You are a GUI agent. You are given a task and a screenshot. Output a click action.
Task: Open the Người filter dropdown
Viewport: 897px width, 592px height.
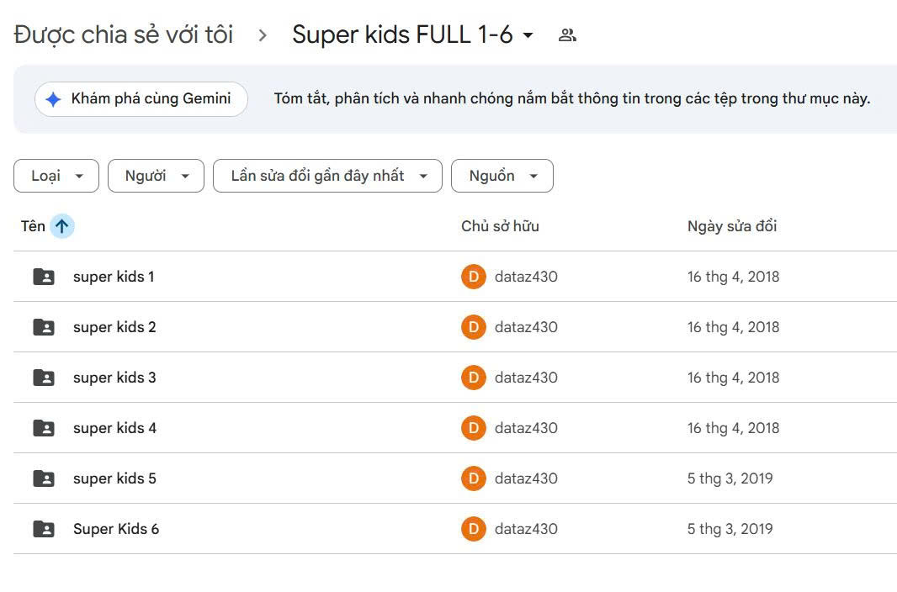pyautogui.click(x=156, y=176)
